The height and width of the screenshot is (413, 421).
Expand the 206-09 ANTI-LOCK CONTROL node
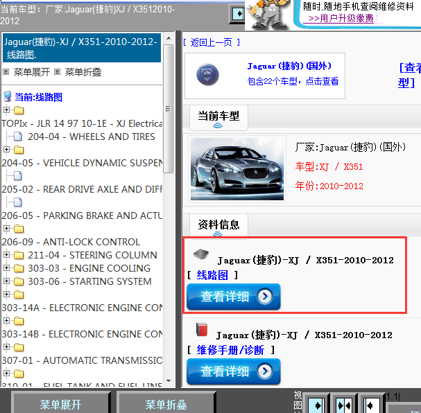click(6, 228)
